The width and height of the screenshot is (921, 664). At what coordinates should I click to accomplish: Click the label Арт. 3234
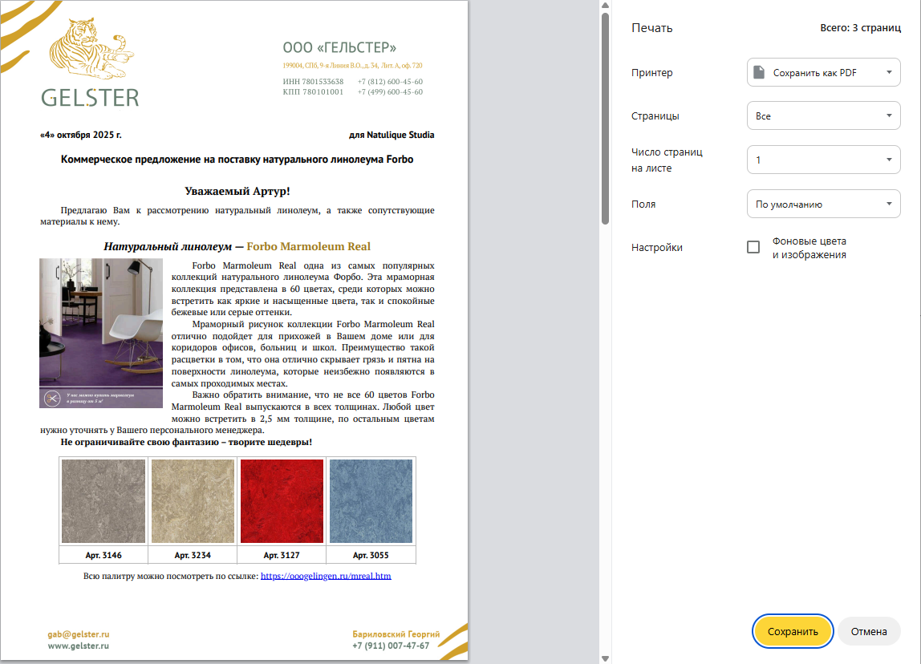193,555
